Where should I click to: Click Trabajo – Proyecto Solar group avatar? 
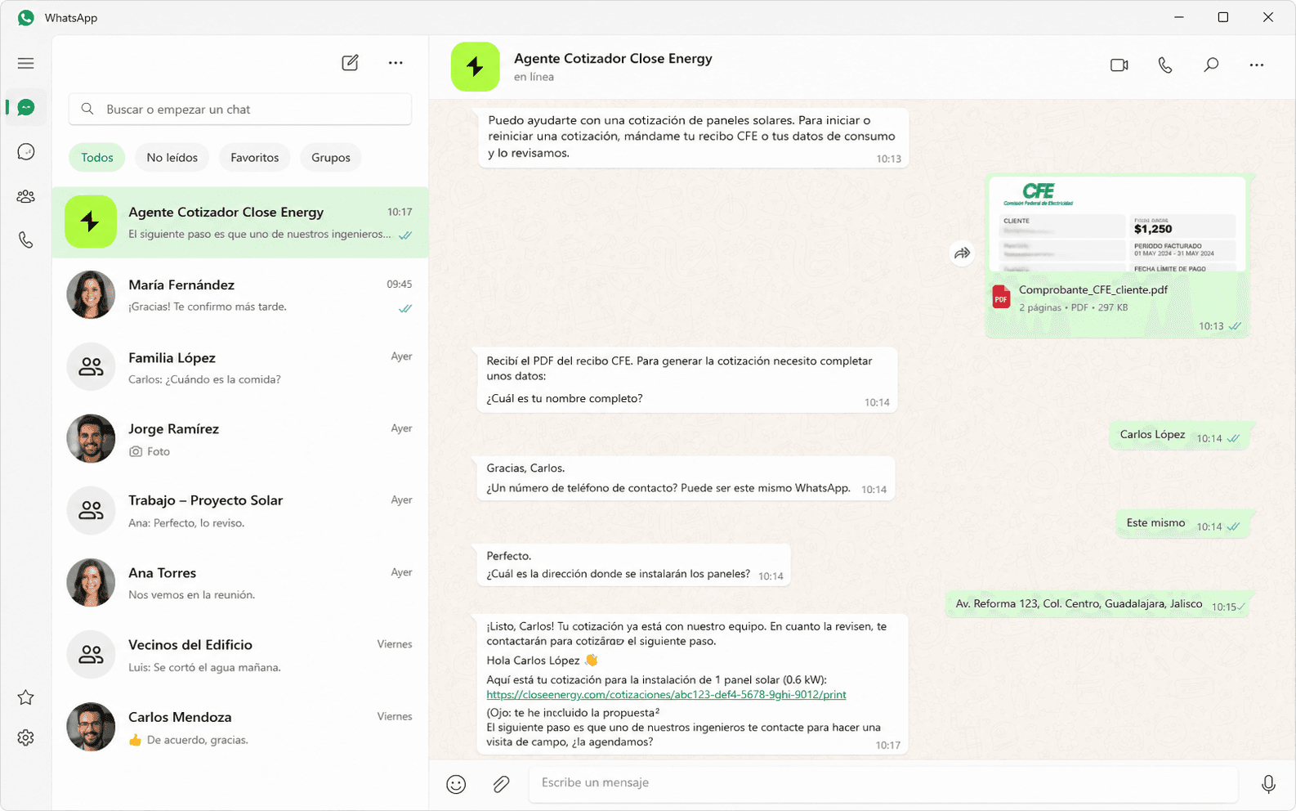(91, 510)
